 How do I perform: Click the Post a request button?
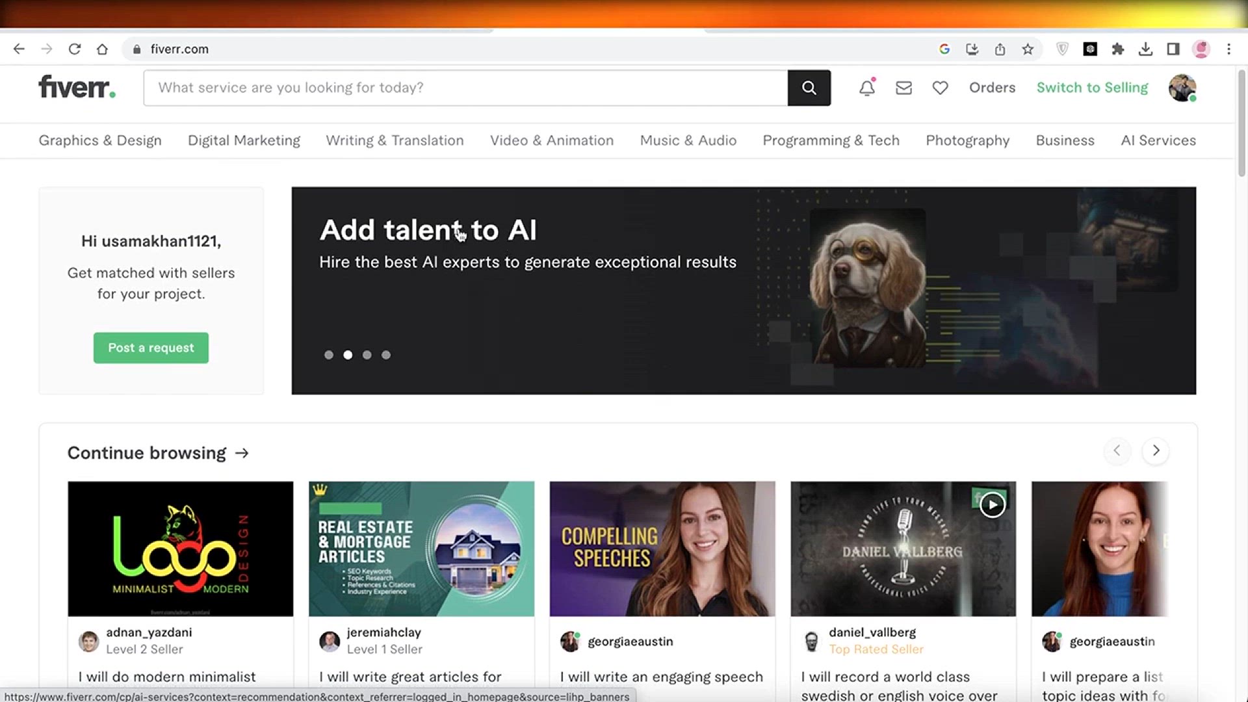[151, 348]
